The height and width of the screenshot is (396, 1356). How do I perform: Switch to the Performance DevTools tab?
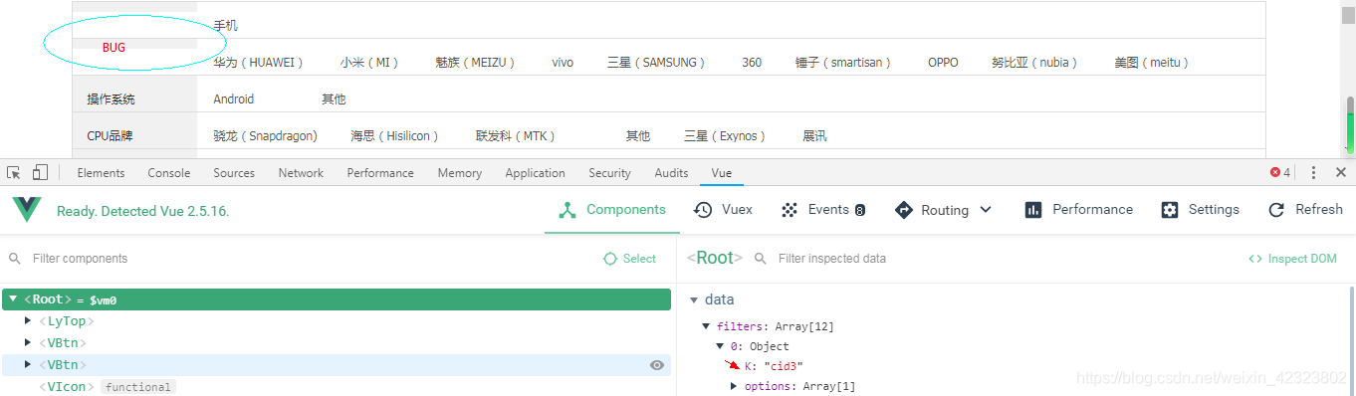380,172
